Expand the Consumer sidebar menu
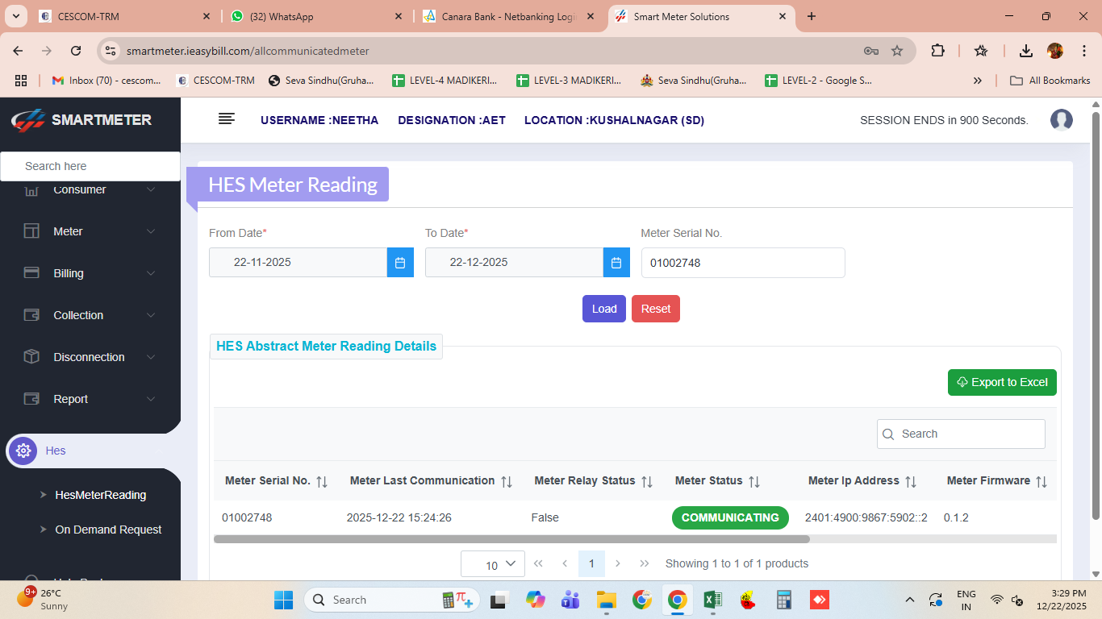Viewport: 1102px width, 619px height. pos(90,189)
